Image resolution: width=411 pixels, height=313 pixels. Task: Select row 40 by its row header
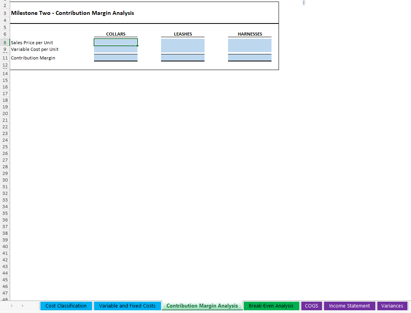tap(5, 246)
